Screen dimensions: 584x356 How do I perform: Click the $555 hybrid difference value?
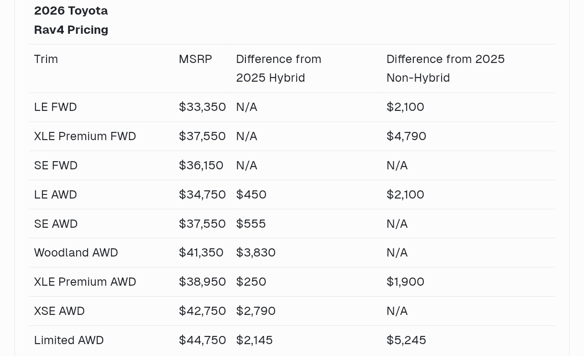coord(251,224)
